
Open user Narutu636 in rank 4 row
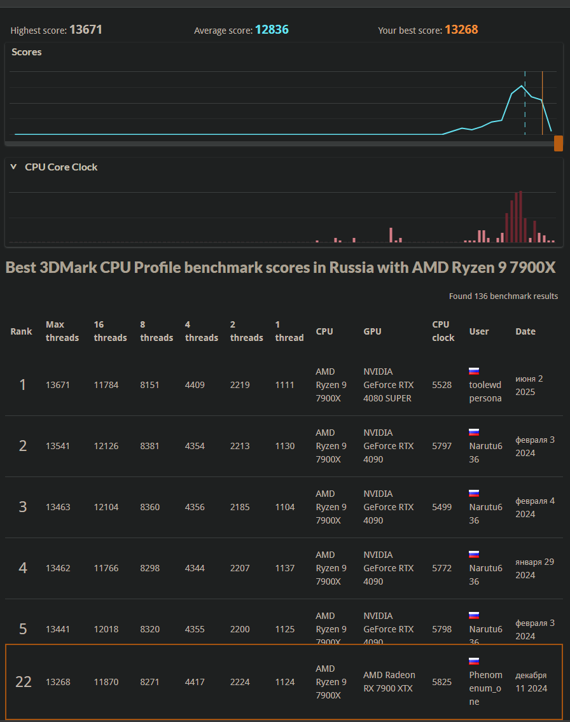coord(486,574)
